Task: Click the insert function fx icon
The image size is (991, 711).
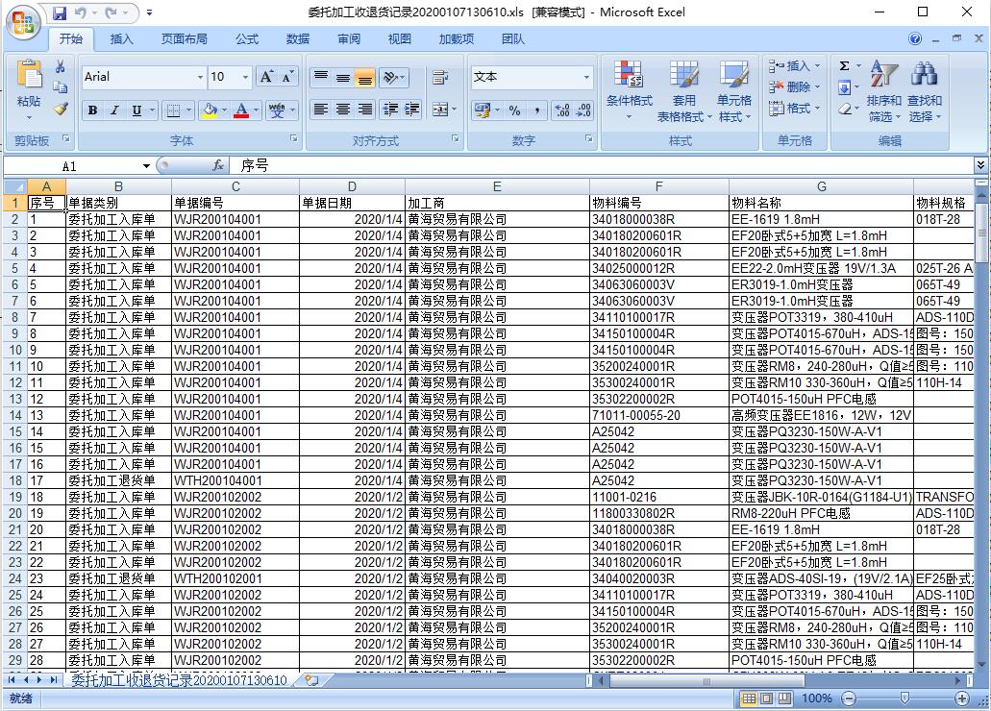Action: coord(218,165)
